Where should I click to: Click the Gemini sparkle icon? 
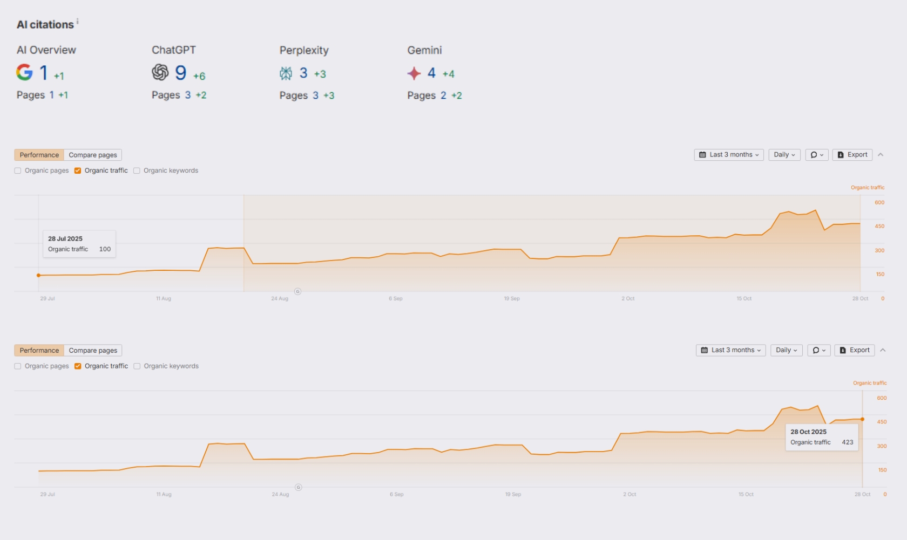[414, 73]
